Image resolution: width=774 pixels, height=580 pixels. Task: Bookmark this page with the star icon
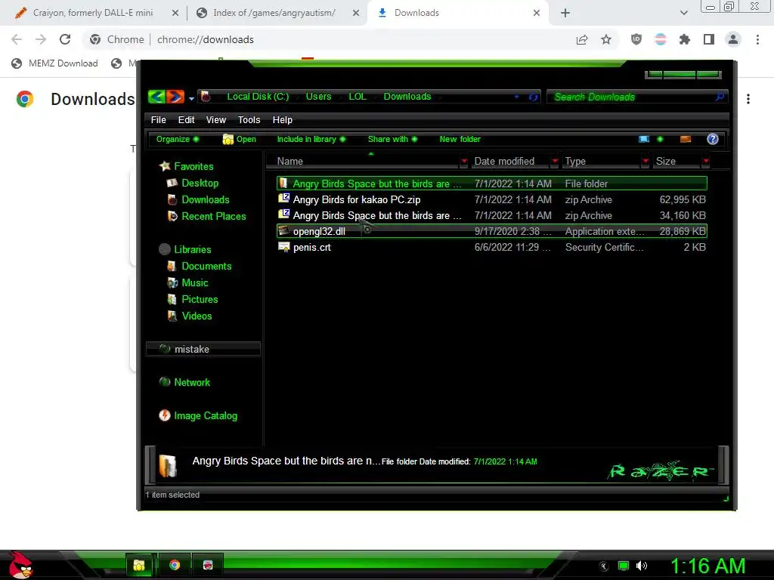pos(606,39)
